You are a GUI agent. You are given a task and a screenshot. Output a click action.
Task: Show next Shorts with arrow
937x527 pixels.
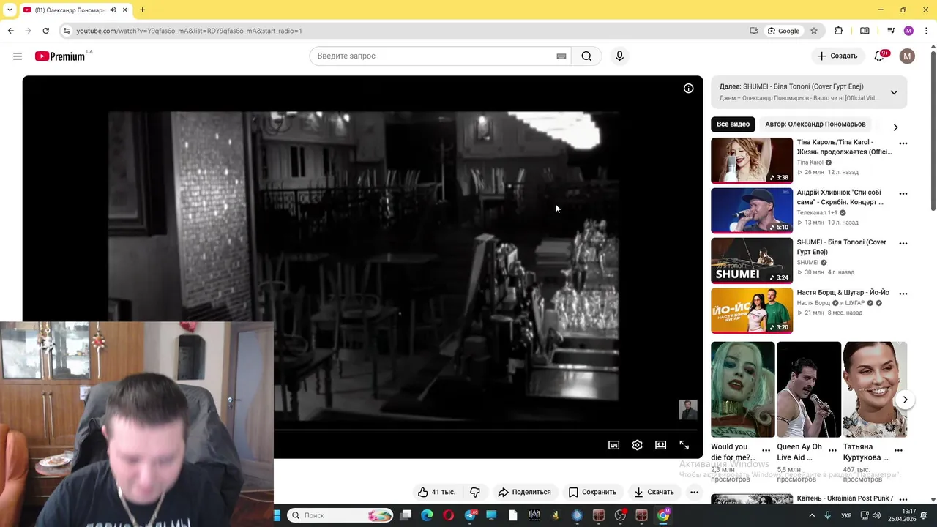[x=905, y=400]
